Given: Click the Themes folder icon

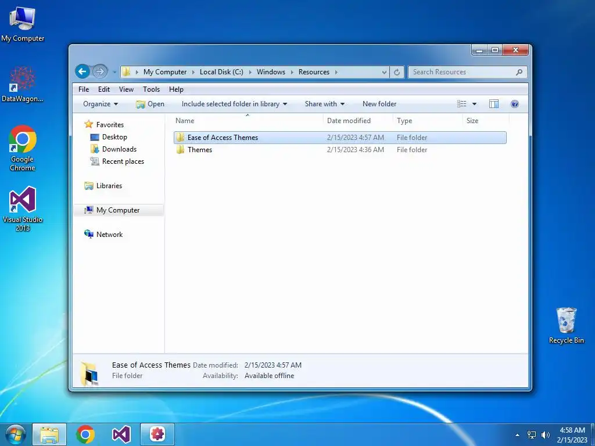Looking at the screenshot, I should point(180,150).
